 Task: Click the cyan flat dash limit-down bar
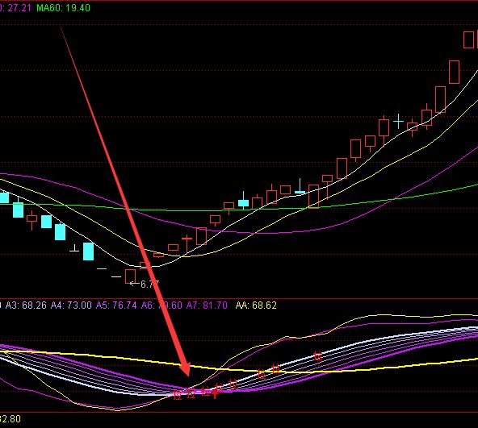click(x=102, y=268)
